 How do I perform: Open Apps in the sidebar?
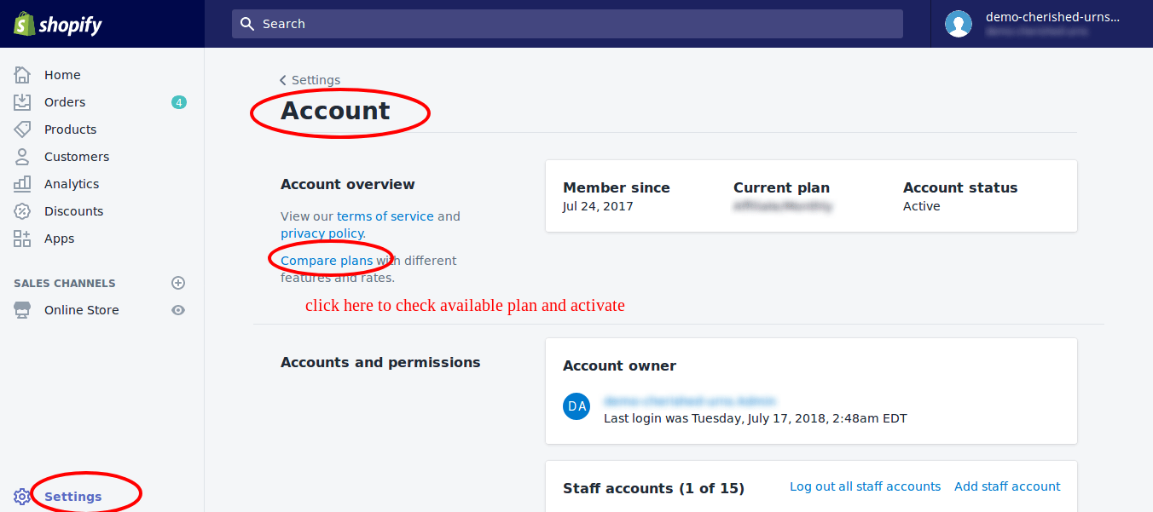coord(60,239)
